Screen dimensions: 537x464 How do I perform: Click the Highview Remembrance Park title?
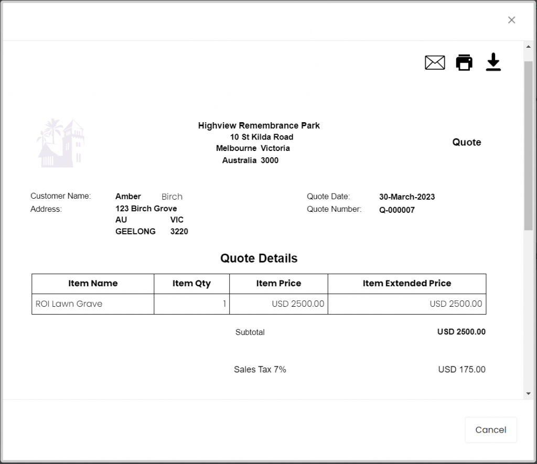pos(259,126)
